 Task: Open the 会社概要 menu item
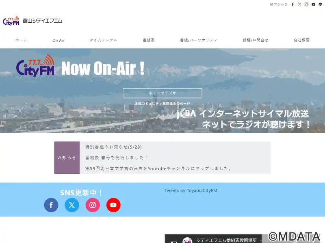pyautogui.click(x=301, y=40)
